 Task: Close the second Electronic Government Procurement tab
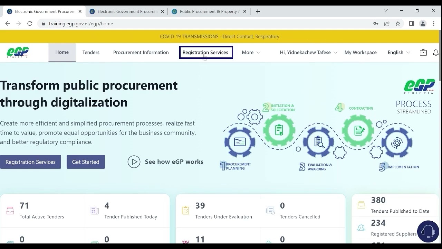(162, 11)
